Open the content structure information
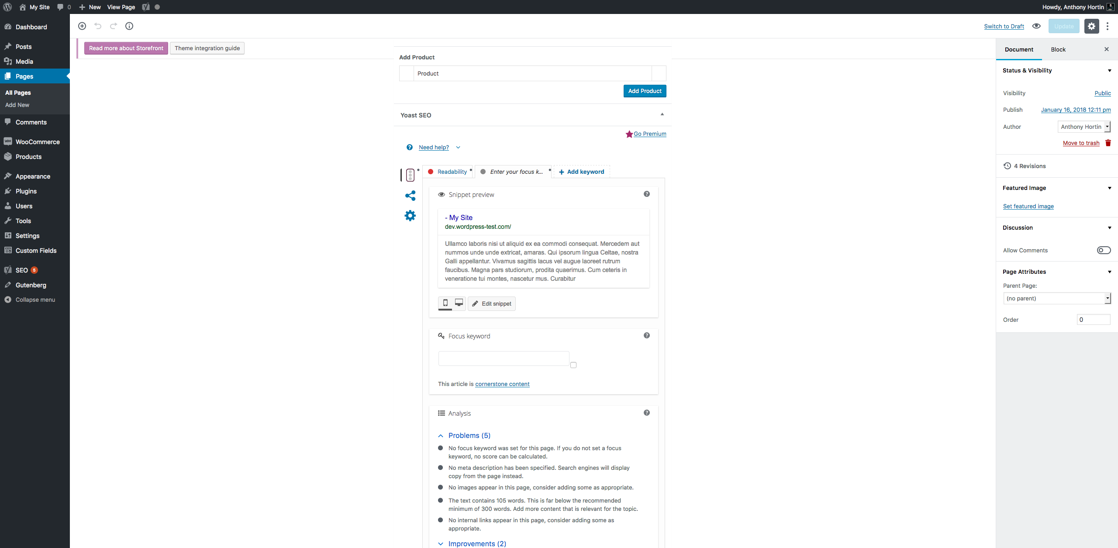The width and height of the screenshot is (1118, 548). coord(129,26)
